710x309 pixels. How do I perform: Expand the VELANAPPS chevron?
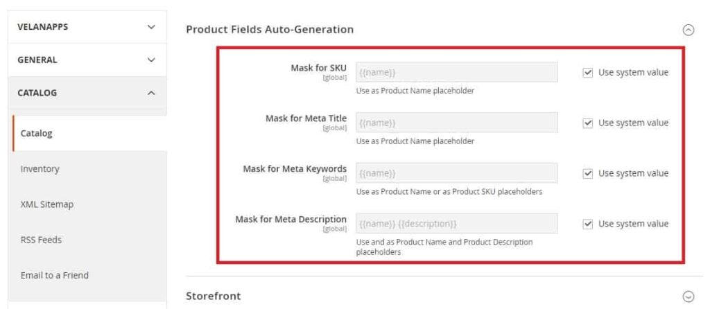151,27
